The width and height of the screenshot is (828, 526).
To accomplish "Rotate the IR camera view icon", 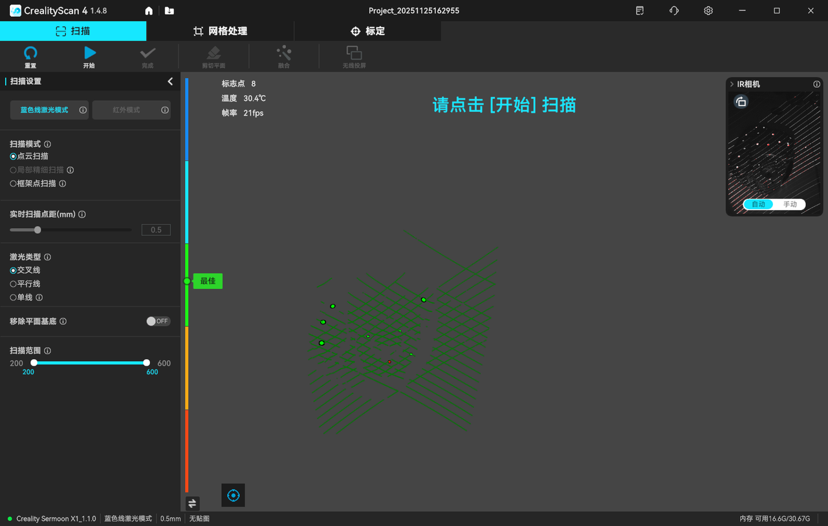I will tap(741, 102).
